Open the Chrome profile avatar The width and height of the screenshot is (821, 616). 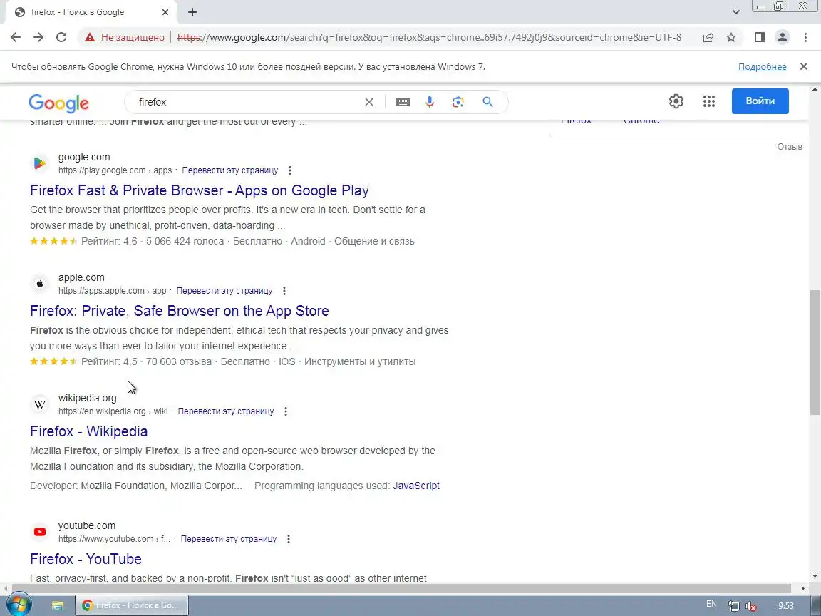pos(783,37)
